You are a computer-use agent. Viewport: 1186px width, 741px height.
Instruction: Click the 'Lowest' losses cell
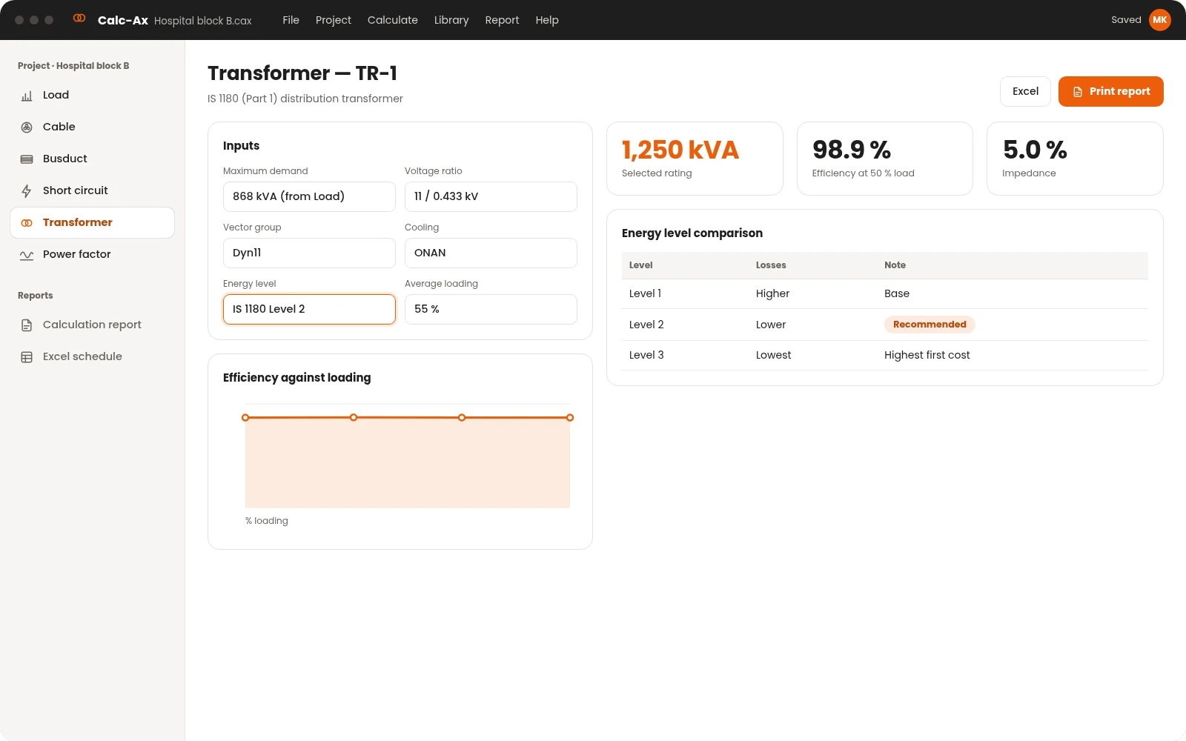click(773, 355)
